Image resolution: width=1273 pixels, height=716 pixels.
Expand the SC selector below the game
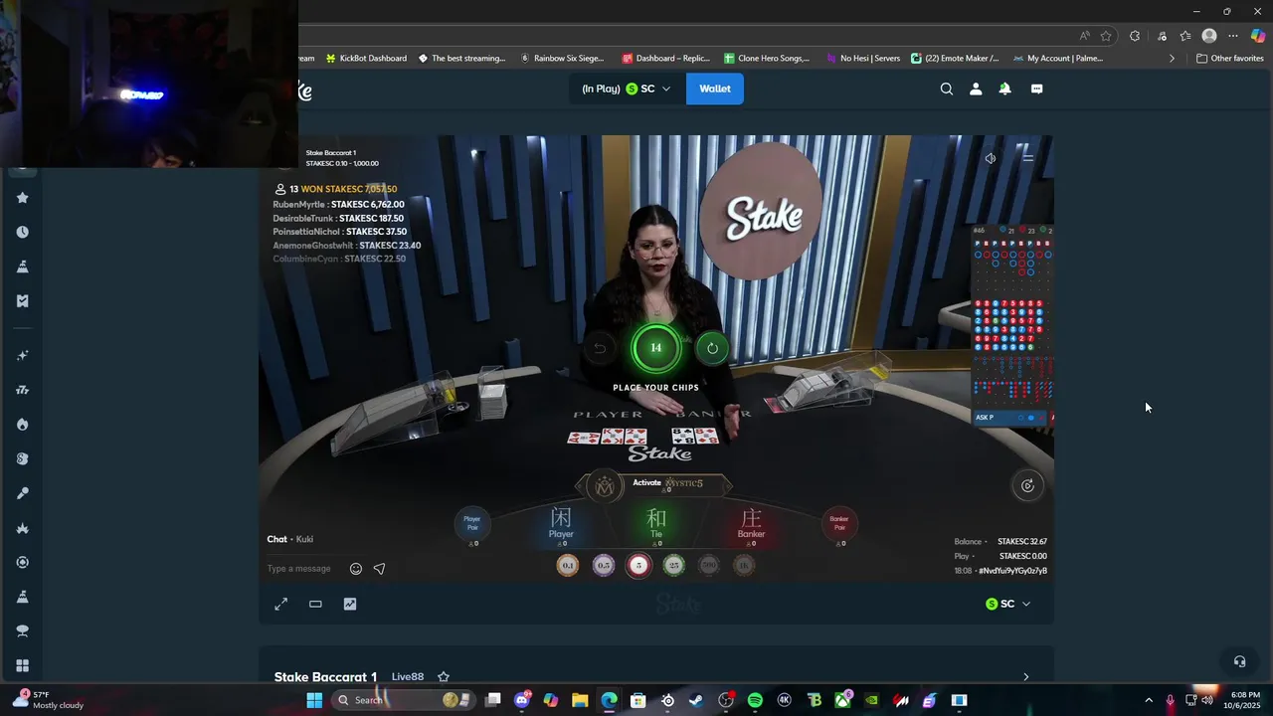[x=1007, y=604]
